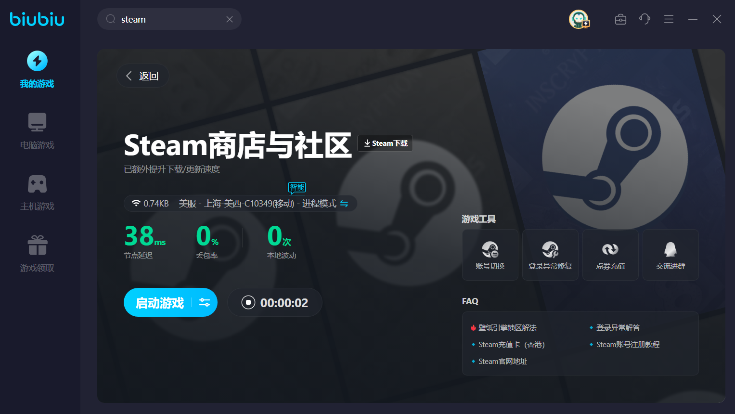Open the 智能 smart mode tag

pos(297,187)
